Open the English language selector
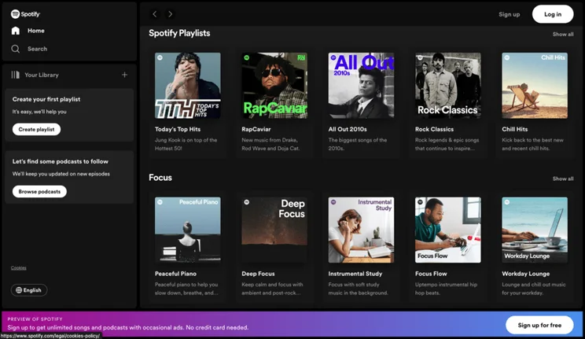Screen dimensions: 585x339 pos(29,290)
